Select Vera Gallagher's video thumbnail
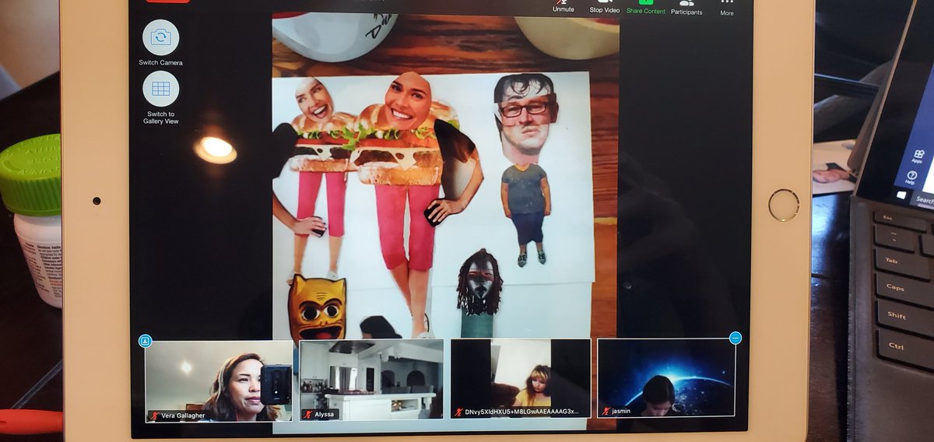The height and width of the screenshot is (442, 934). (x=219, y=381)
